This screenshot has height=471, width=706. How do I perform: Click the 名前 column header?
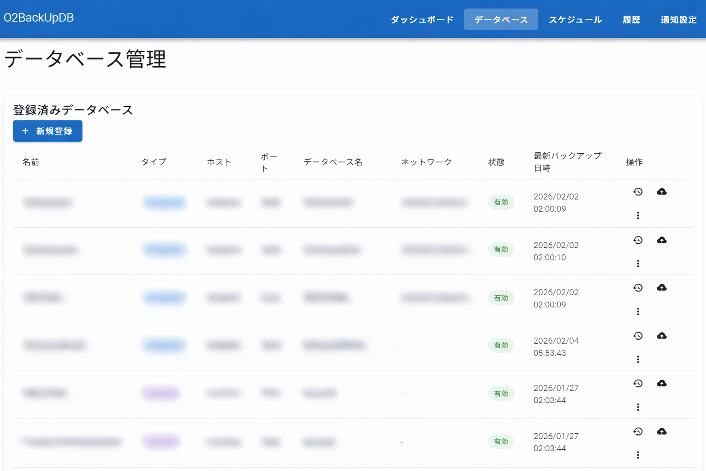coord(31,162)
